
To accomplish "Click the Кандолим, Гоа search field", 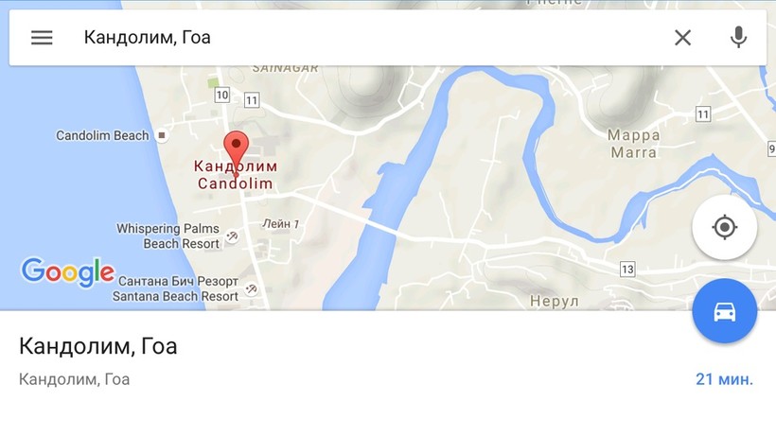I will [366, 38].
